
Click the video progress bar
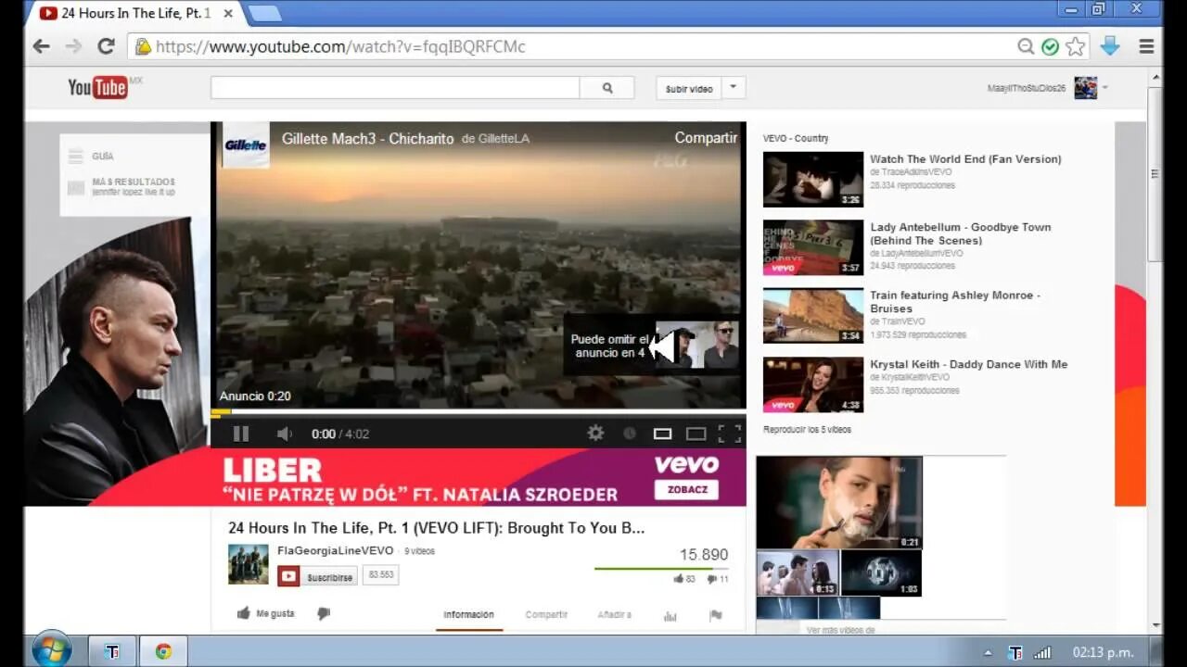point(478,412)
